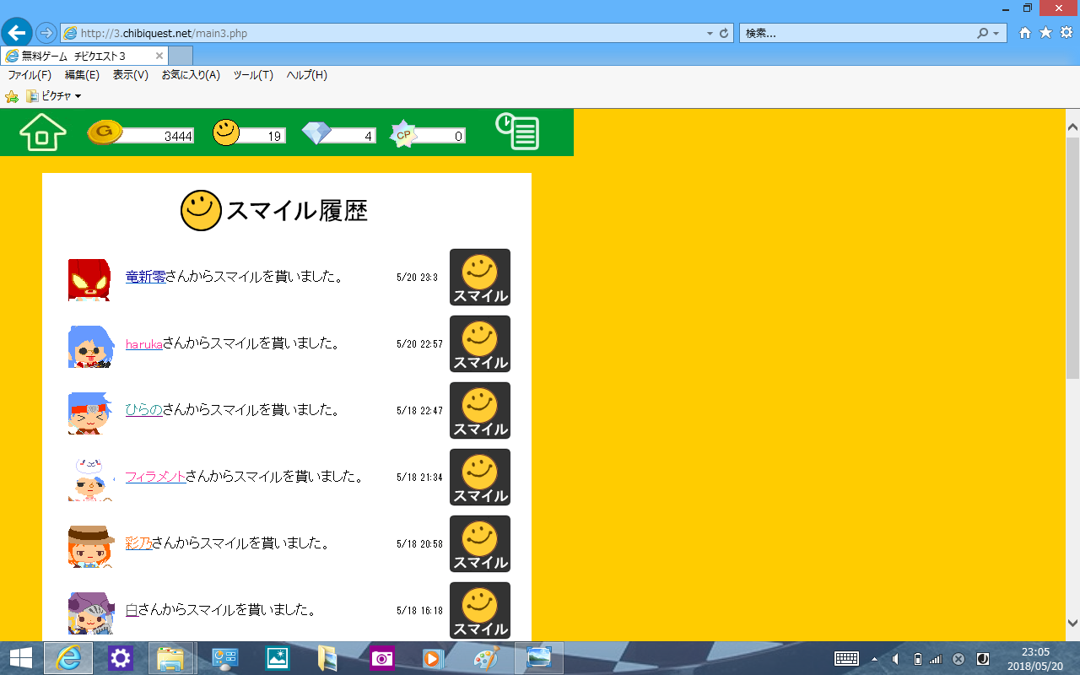Click the CP star icon
The width and height of the screenshot is (1080, 675).
tap(403, 134)
